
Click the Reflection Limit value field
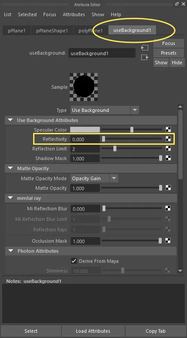85,149
